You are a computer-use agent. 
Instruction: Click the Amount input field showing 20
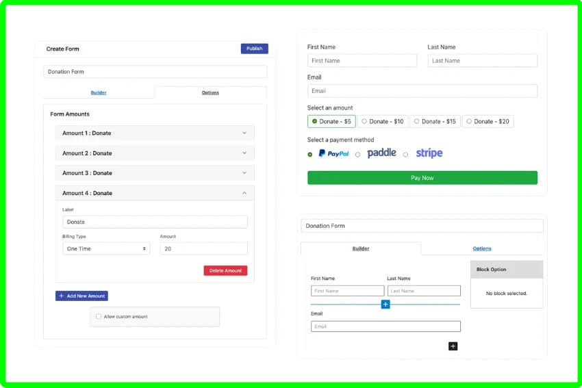[x=203, y=248]
